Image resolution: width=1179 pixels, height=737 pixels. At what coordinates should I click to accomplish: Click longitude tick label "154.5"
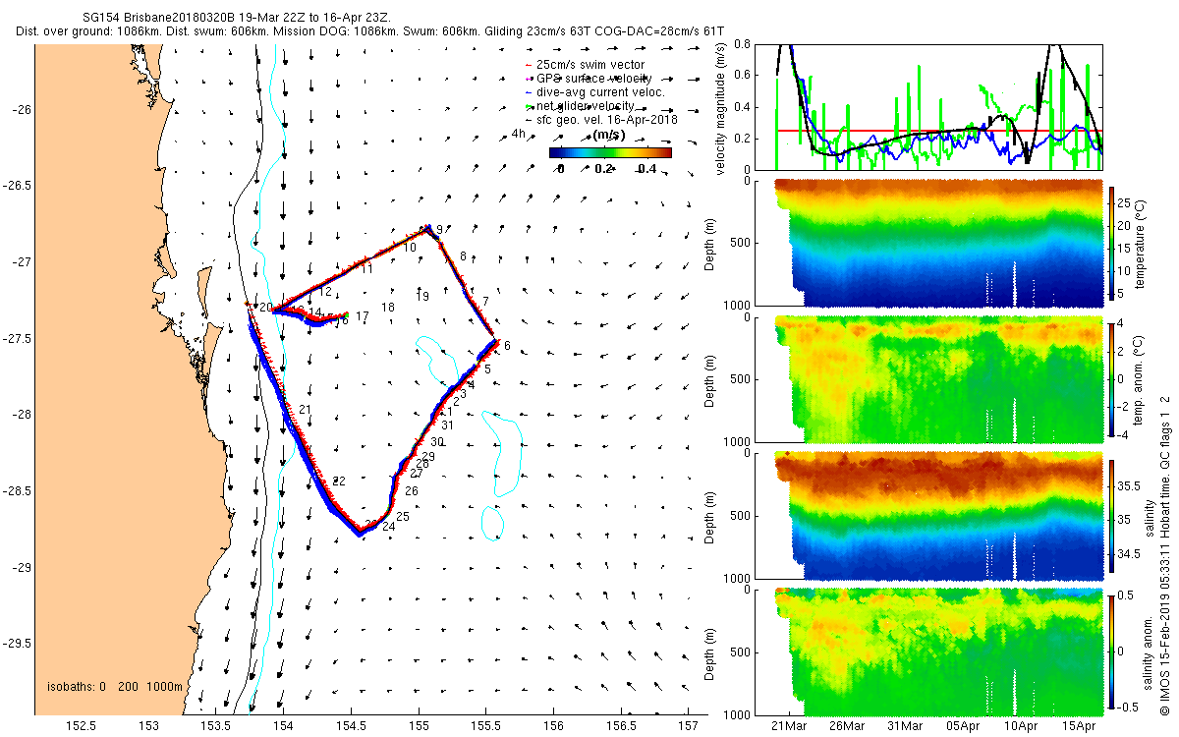351,727
